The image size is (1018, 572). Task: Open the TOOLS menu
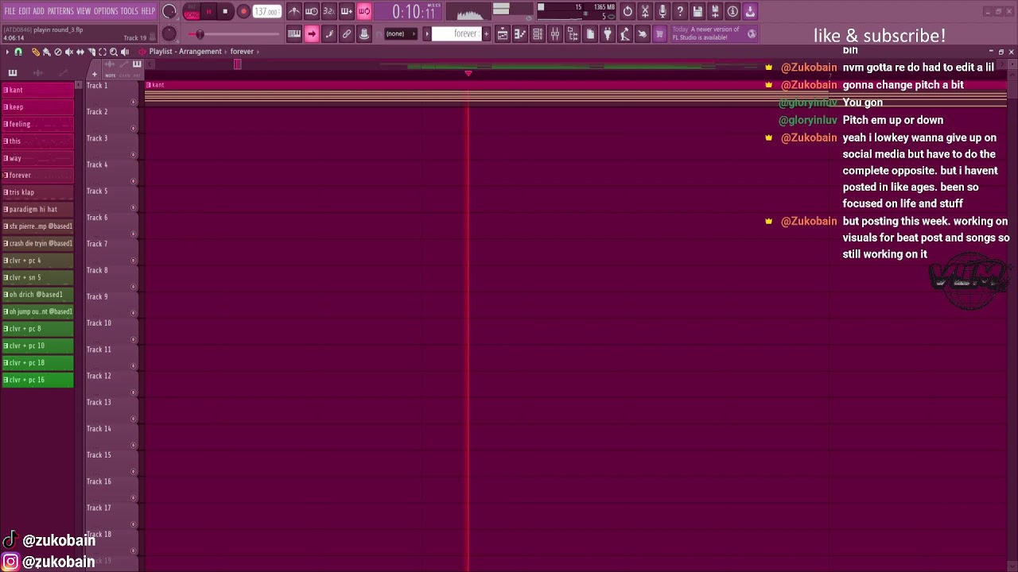129,11
